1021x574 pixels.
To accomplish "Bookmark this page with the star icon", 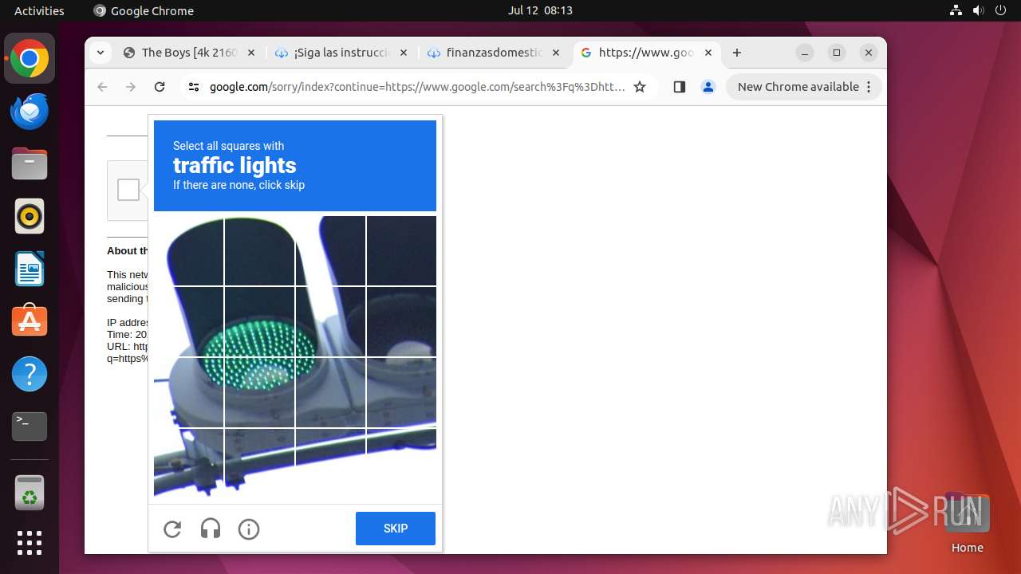I will pos(640,87).
